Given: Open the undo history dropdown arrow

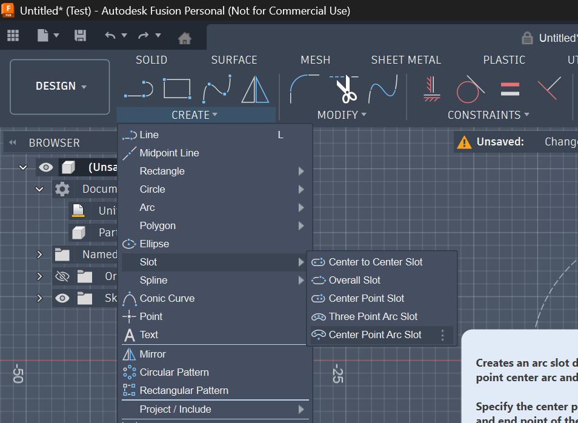Looking at the screenshot, I should click(124, 35).
